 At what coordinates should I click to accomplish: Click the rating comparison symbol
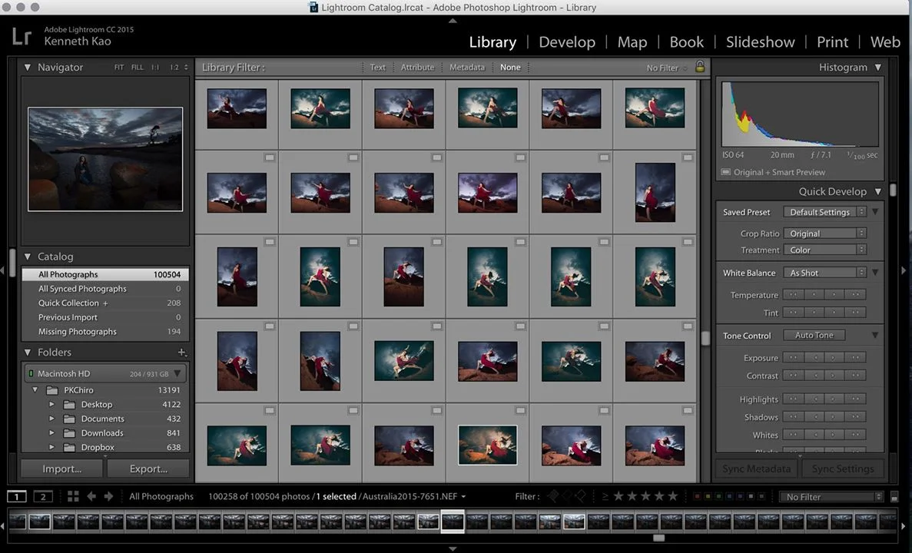tap(605, 496)
